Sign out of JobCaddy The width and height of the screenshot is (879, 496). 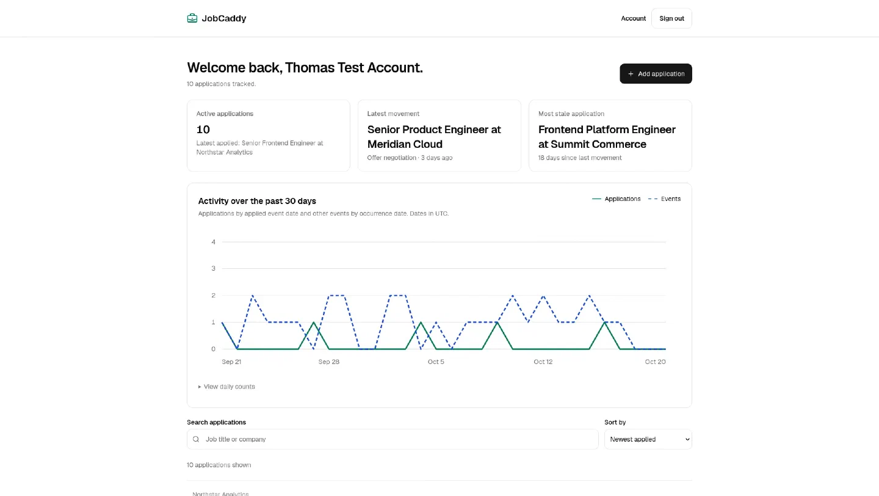click(671, 18)
